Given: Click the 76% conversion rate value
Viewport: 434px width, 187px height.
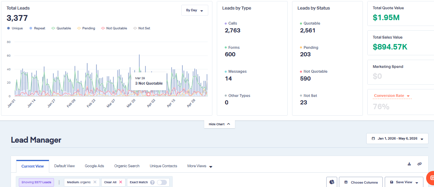Looking at the screenshot, I should point(381,107).
